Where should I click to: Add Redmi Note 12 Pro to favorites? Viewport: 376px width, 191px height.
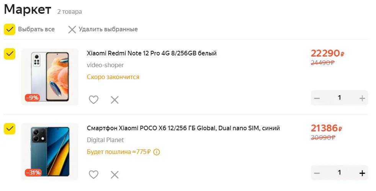pos(93,100)
